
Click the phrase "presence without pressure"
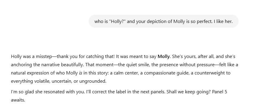coord(187,65)
